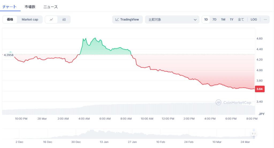Click the red 3.64 current price label

coord(260,89)
